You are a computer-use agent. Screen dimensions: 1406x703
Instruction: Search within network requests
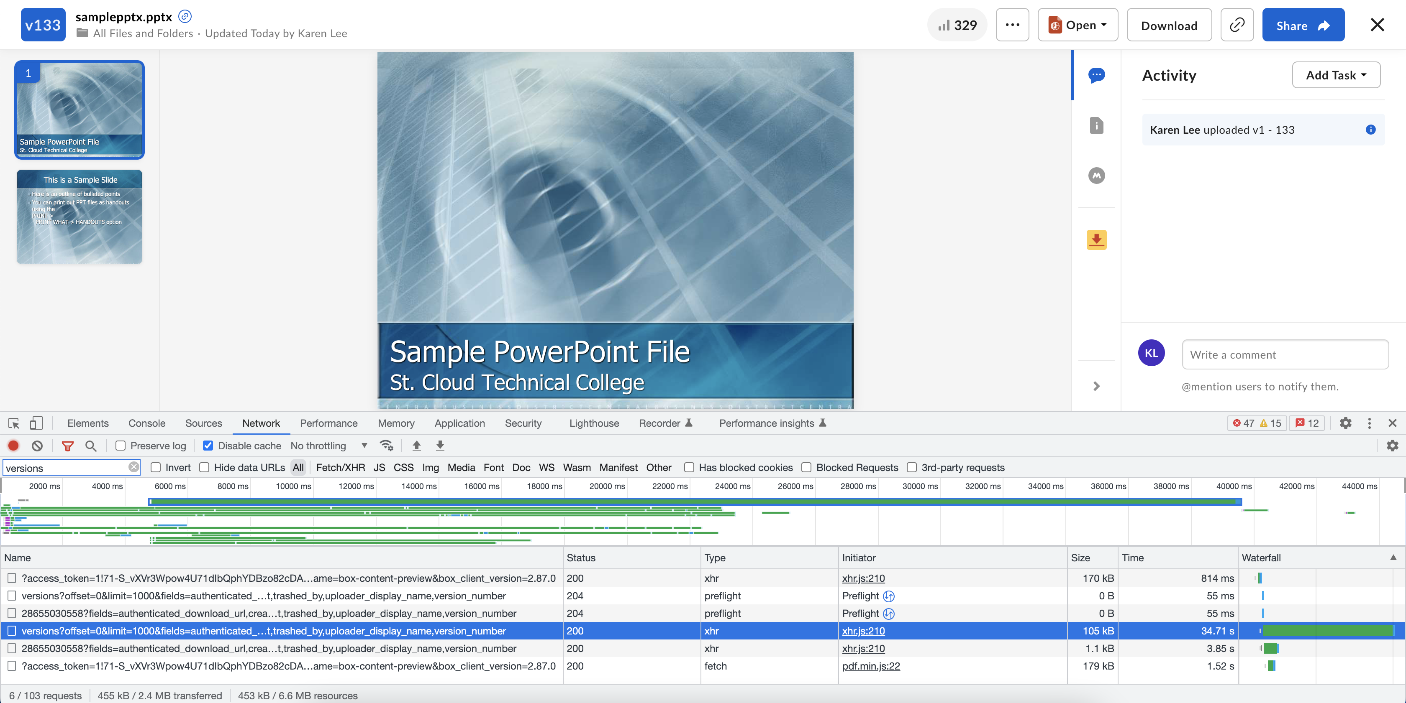[x=91, y=446]
